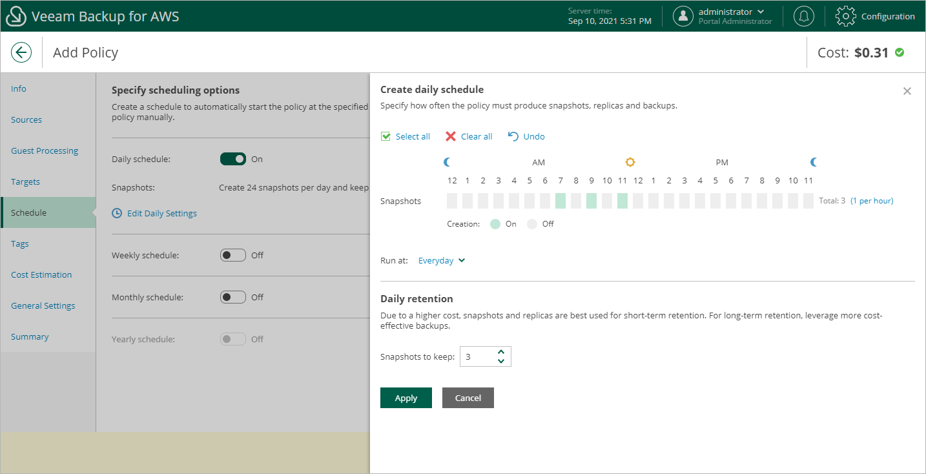The width and height of the screenshot is (926, 474).
Task: Click the Edit Daily Settings link
Action: 162,213
